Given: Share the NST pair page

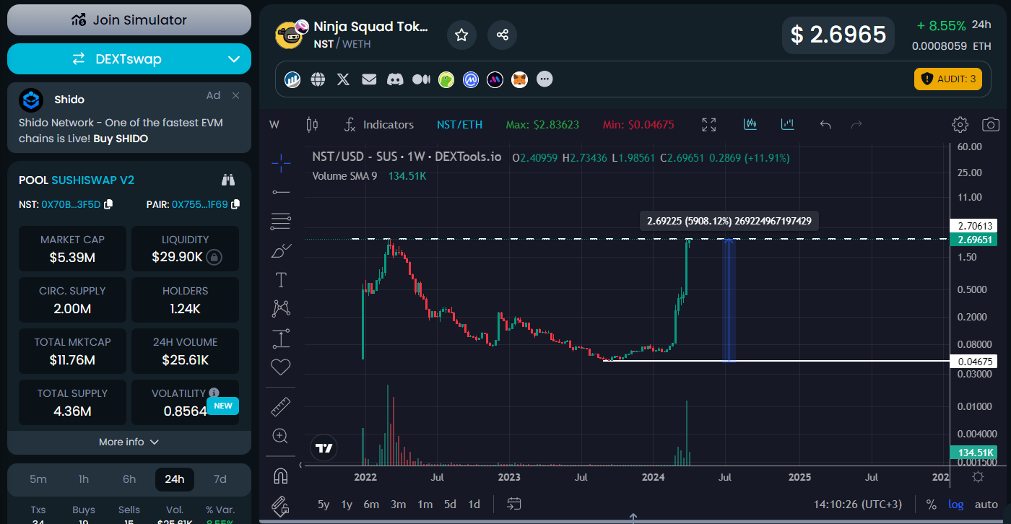Looking at the screenshot, I should pyautogui.click(x=503, y=35).
